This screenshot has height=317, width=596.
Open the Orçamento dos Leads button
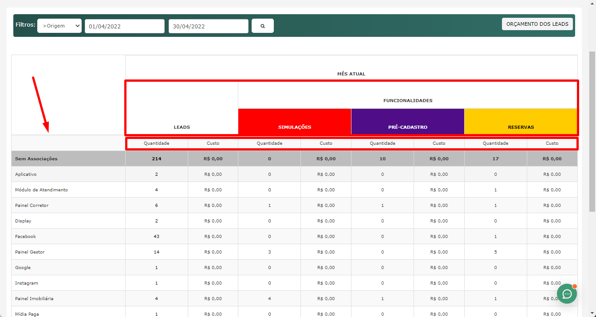pos(537,24)
